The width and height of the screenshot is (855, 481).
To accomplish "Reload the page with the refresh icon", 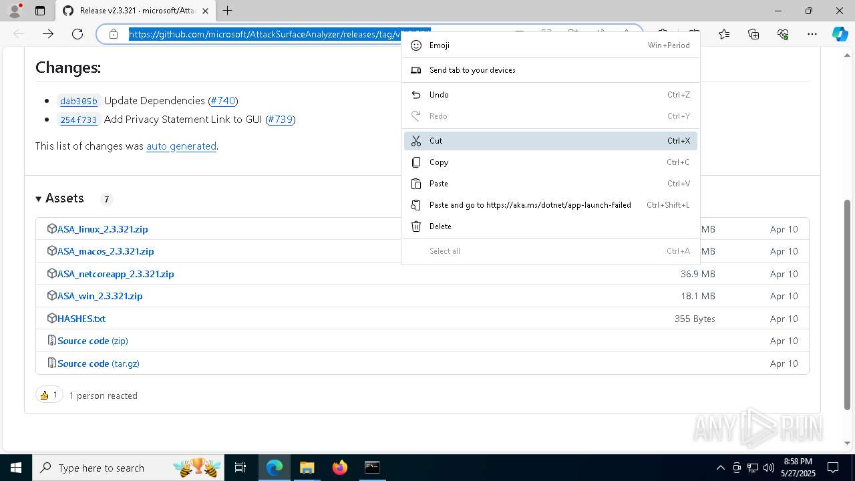I will (x=77, y=34).
